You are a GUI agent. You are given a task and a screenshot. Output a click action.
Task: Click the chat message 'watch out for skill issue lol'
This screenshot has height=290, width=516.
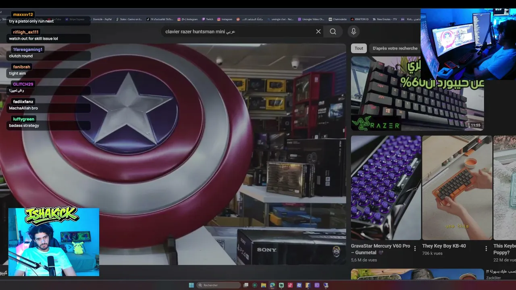[33, 39]
